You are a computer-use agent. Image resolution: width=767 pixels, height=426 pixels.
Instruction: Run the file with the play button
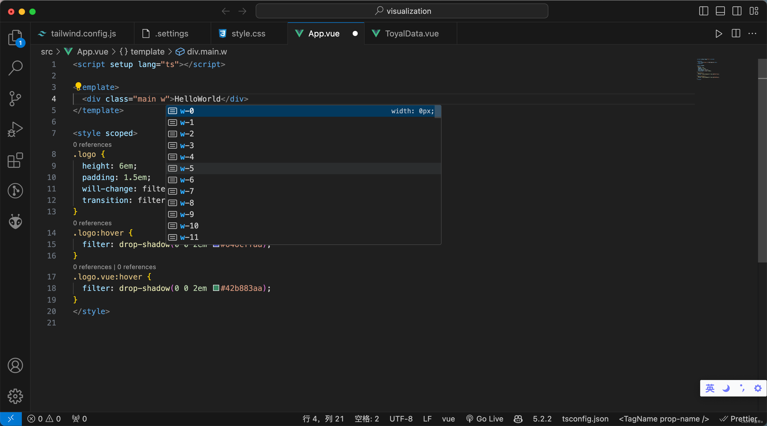pos(719,34)
